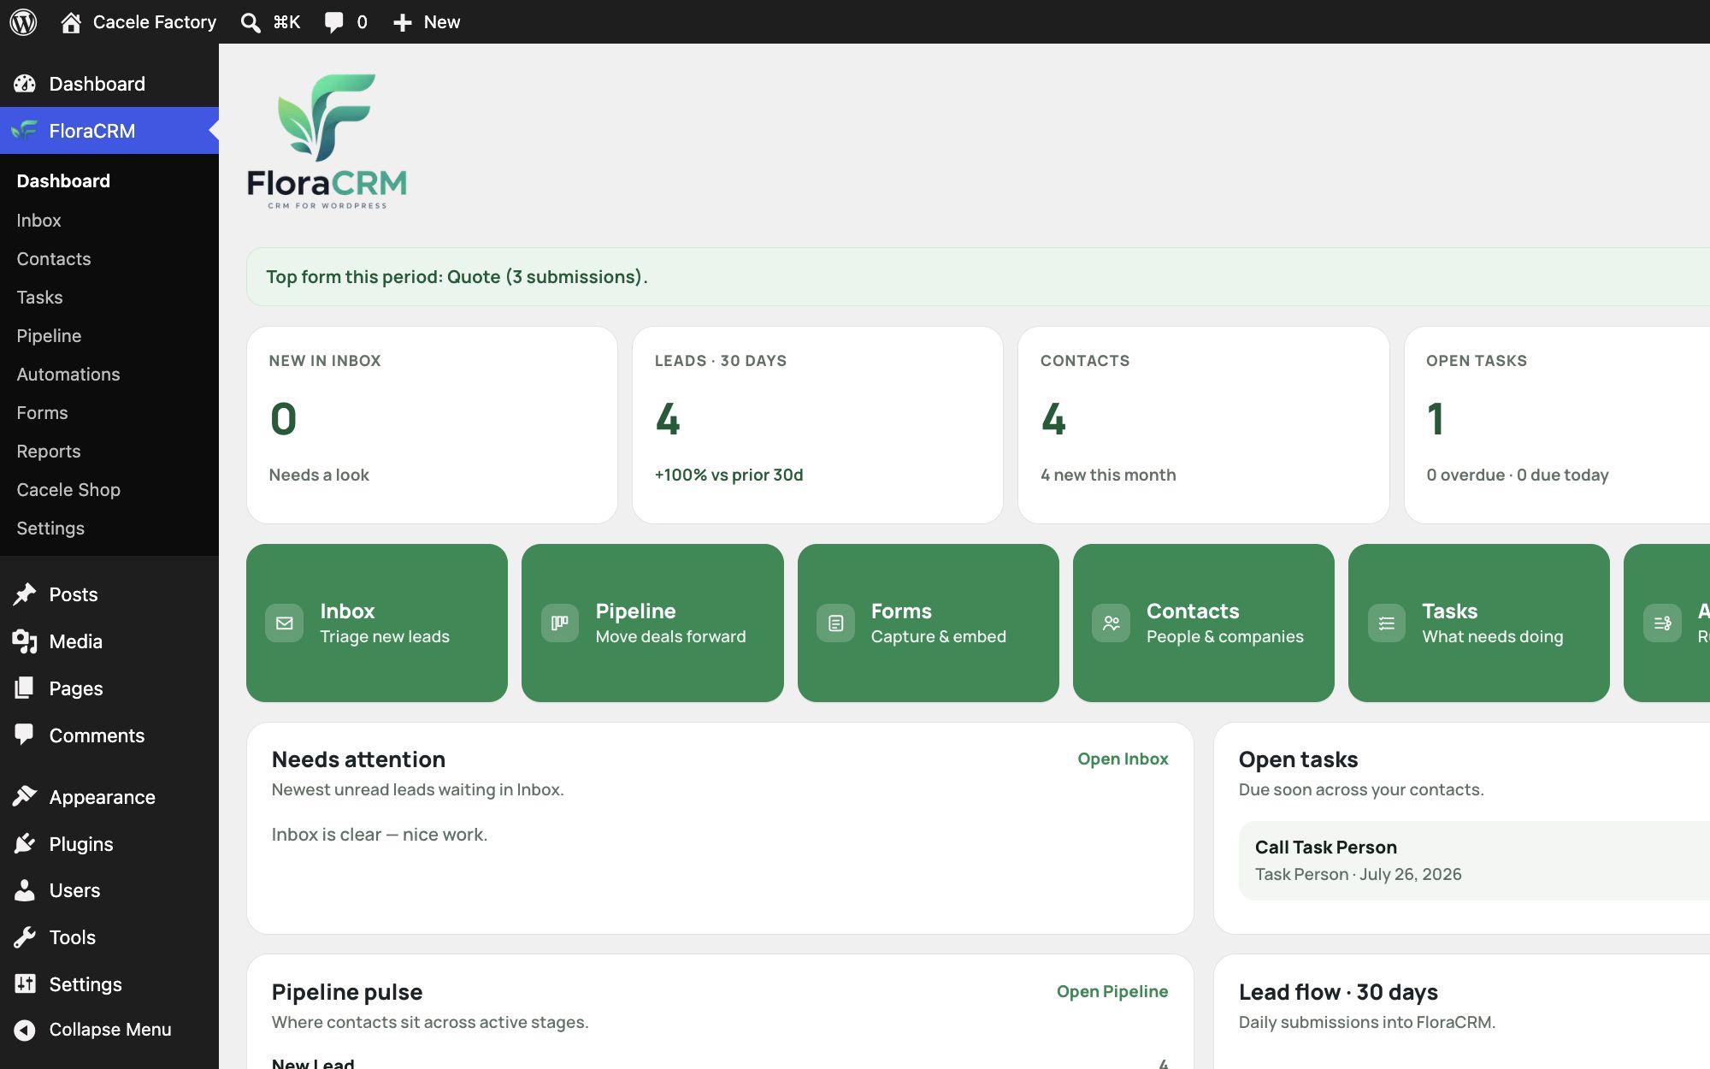Click Collapse Menu label
The height and width of the screenshot is (1069, 1710).
pos(110,1030)
